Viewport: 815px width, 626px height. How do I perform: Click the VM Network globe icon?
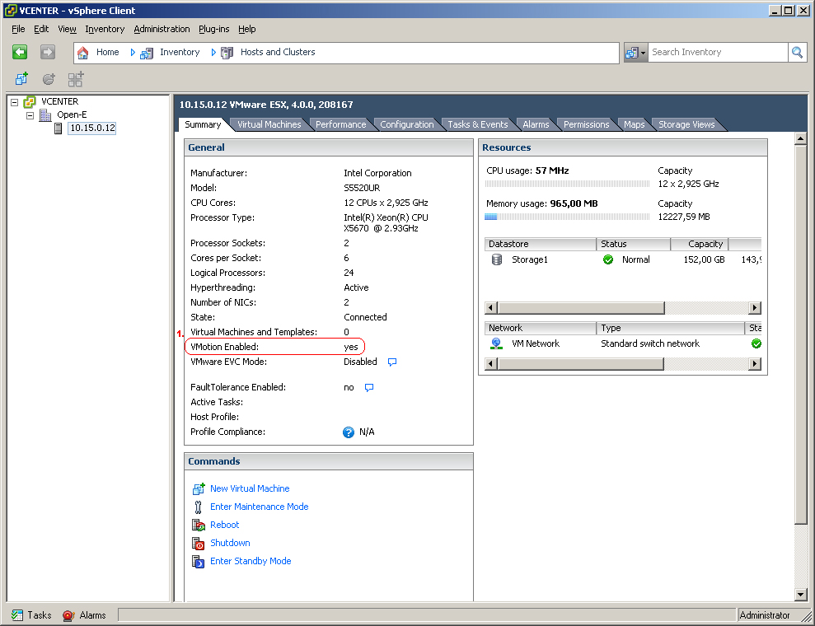click(496, 344)
